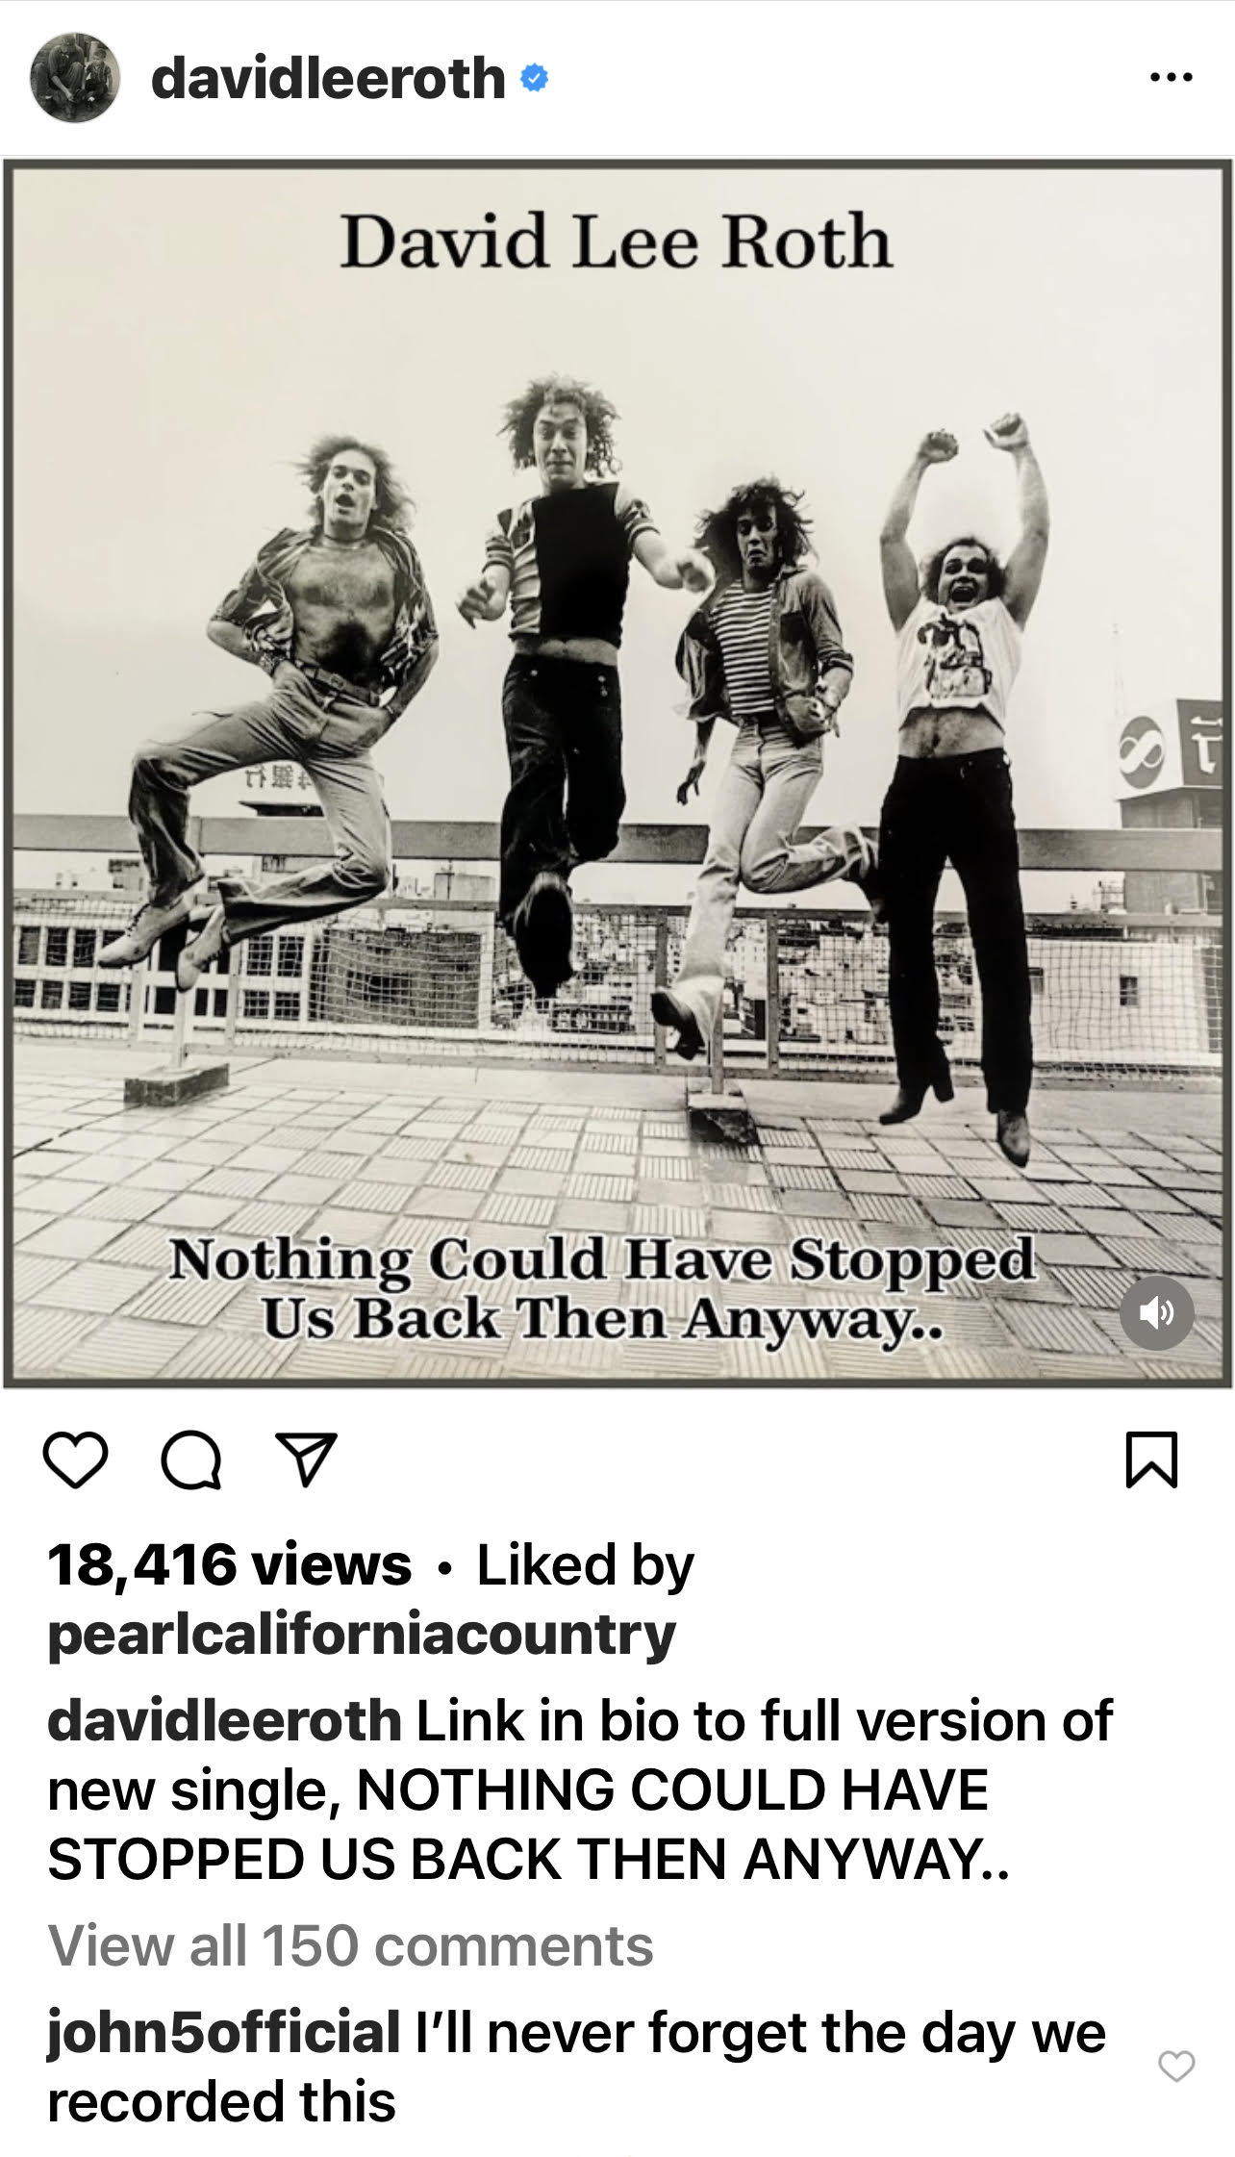Tap the 18,416 views count
The width and height of the screenshot is (1235, 2157).
(x=229, y=1565)
